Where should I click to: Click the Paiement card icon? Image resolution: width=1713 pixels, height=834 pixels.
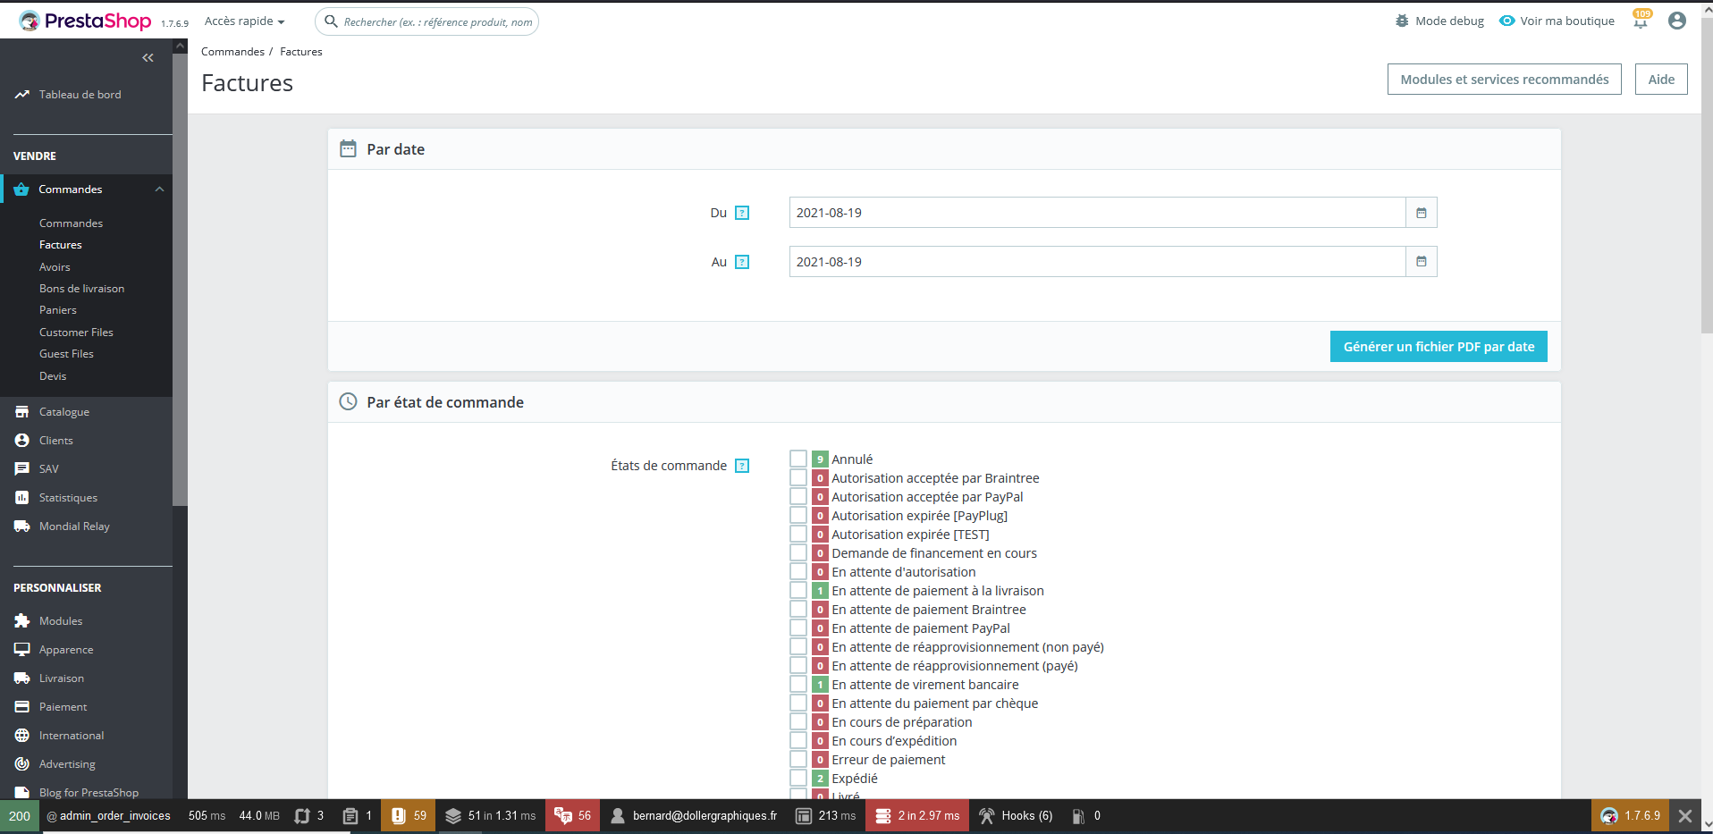[21, 707]
